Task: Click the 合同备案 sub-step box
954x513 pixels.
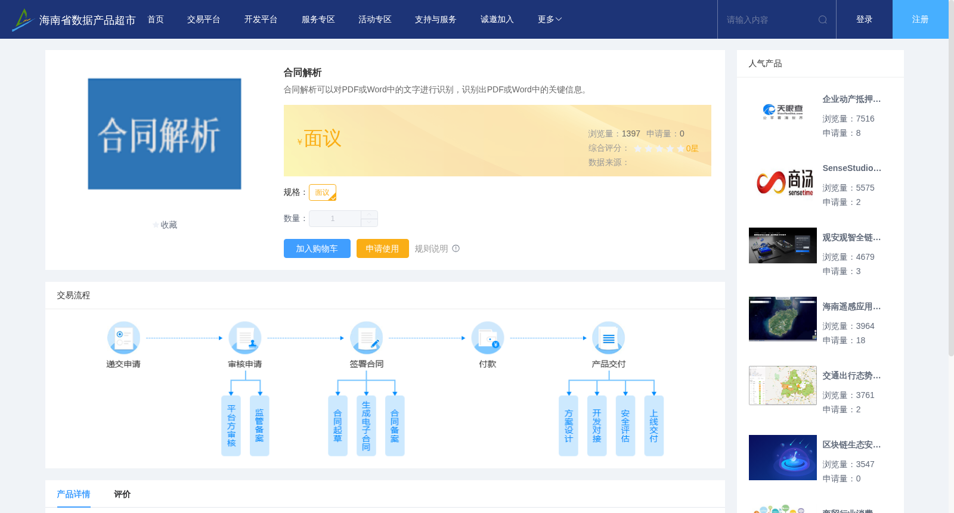Action: point(395,426)
